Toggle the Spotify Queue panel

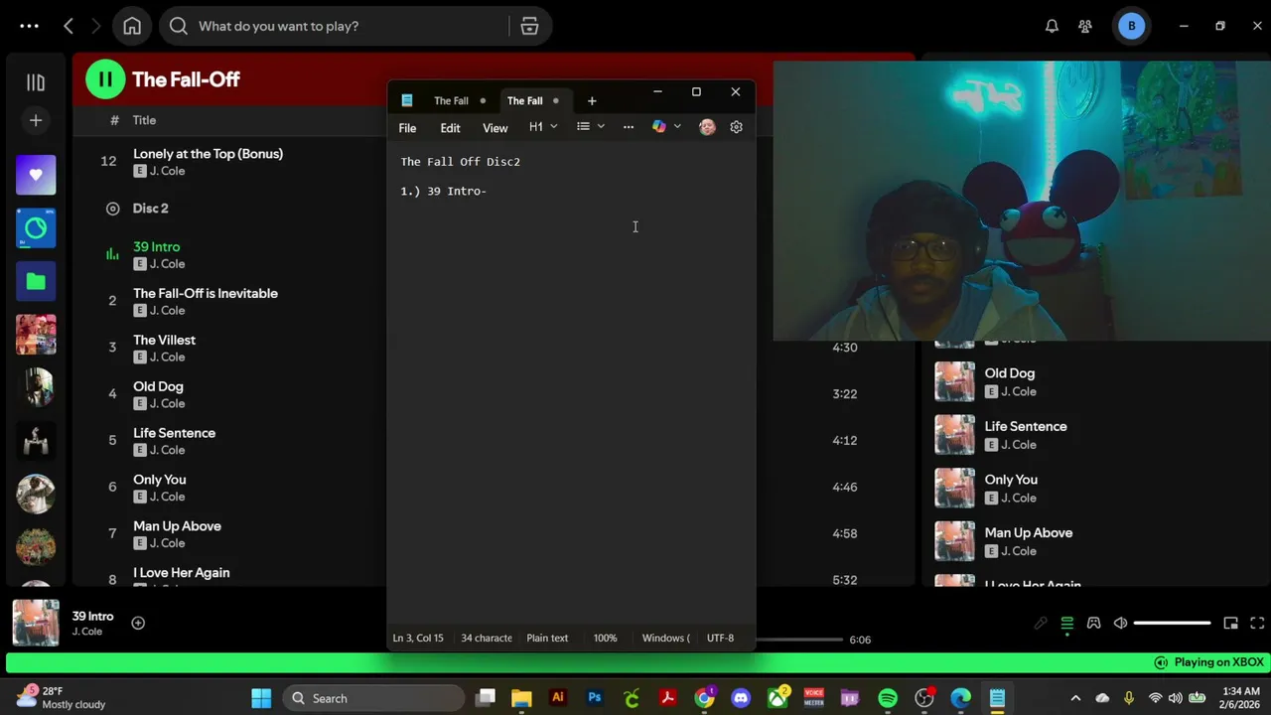pos(1066,624)
